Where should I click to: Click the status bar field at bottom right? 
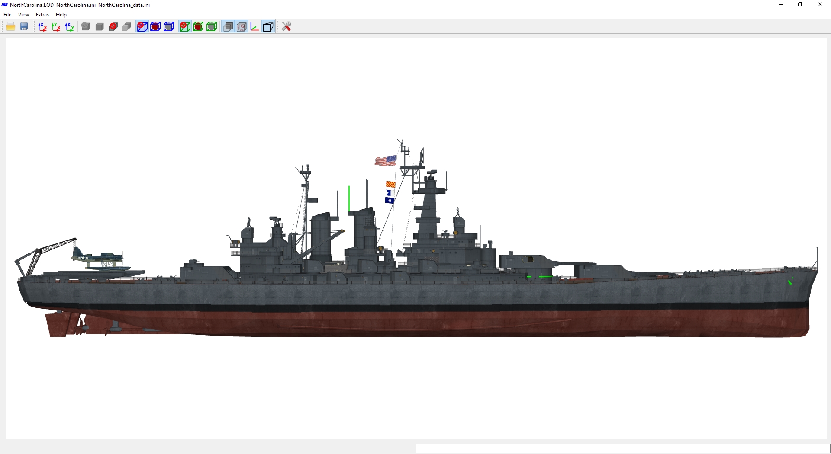pyautogui.click(x=623, y=449)
